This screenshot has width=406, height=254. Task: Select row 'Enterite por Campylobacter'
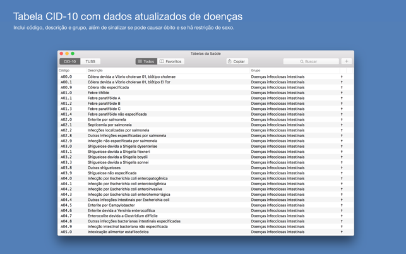click(x=206, y=205)
